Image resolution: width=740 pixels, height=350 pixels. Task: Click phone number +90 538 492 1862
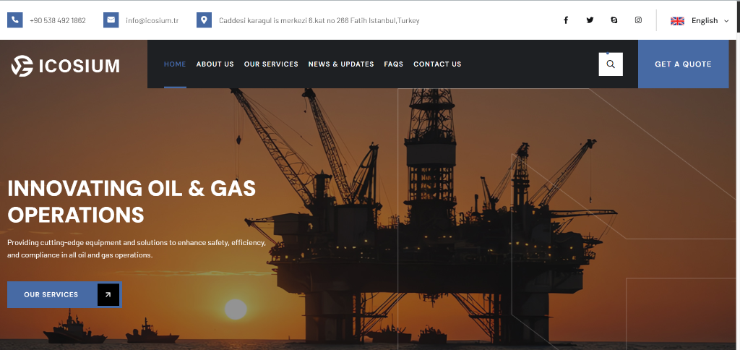[x=58, y=21]
